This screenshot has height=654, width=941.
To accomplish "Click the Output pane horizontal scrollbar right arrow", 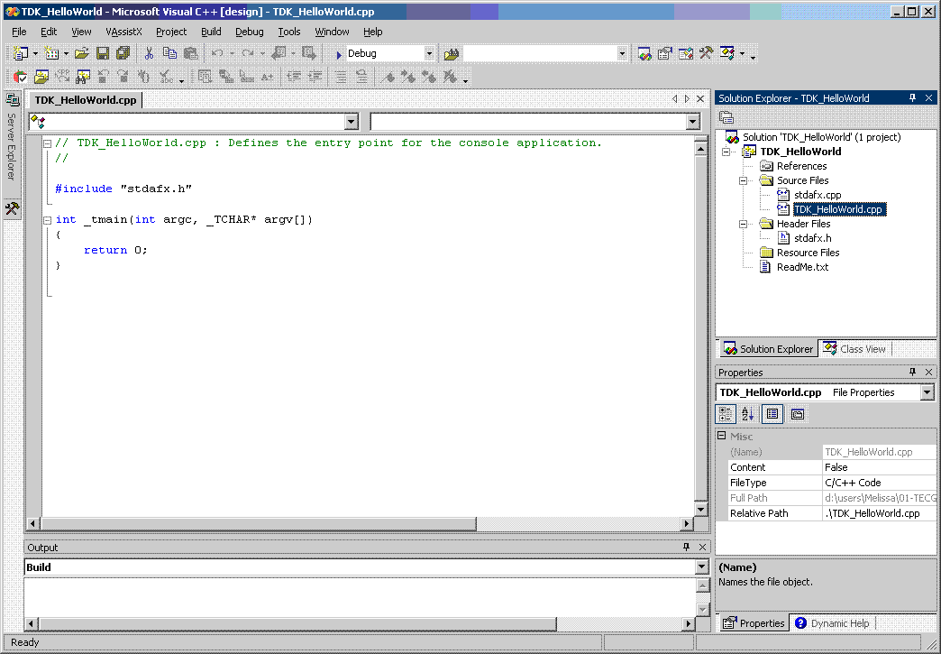I will [689, 624].
